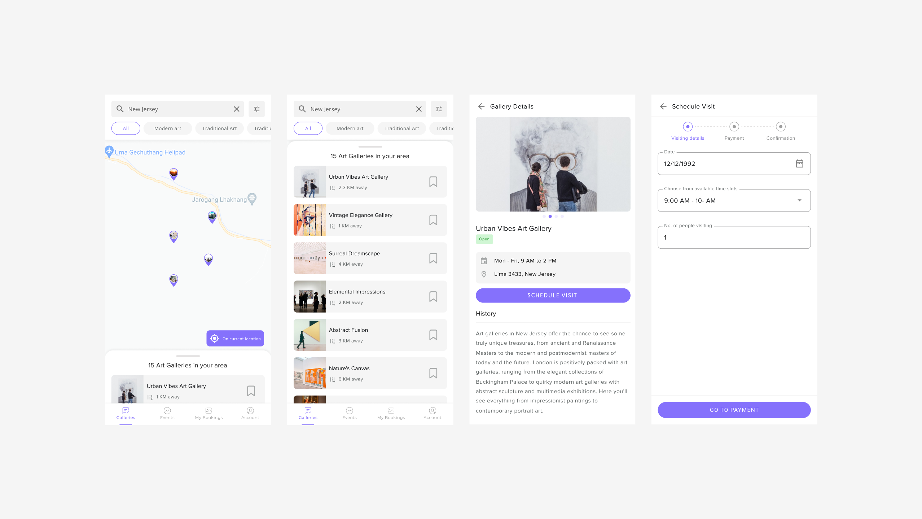The image size is (922, 519).
Task: Bookmark the Urban Vibes Art Gallery
Action: pyautogui.click(x=433, y=182)
